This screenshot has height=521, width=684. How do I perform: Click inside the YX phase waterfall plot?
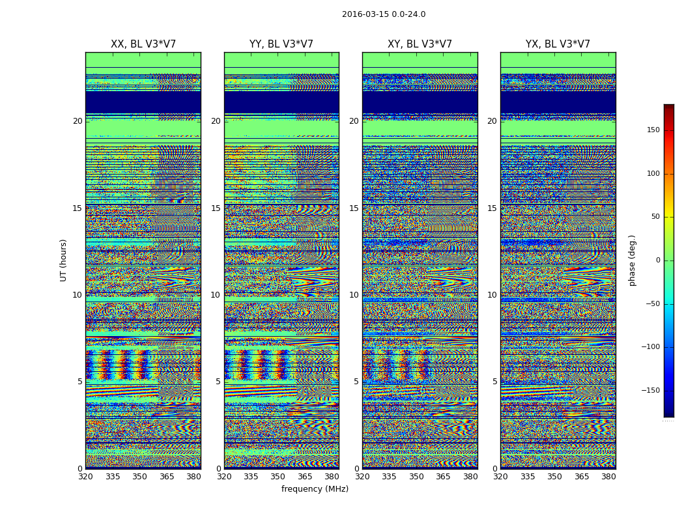(x=558, y=260)
